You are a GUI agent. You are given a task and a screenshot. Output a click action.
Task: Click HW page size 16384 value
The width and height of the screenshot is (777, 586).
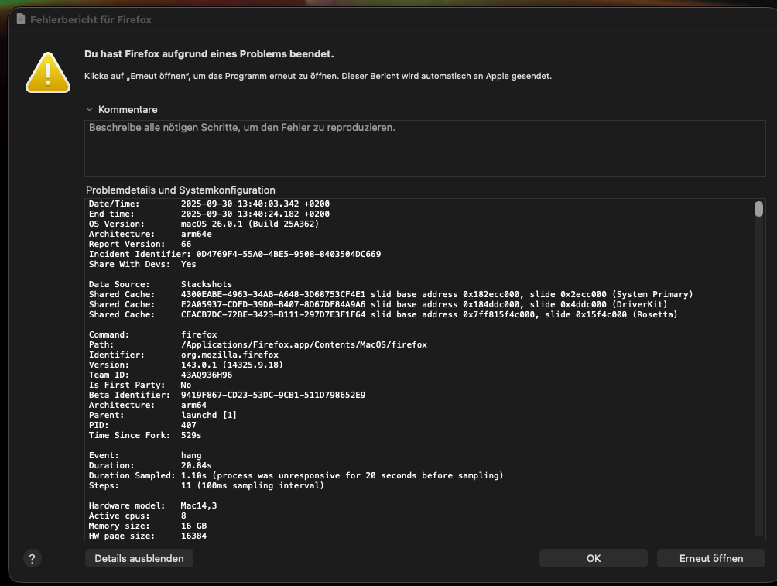pos(193,536)
